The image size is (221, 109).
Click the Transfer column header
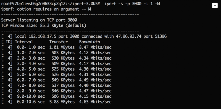[x=59, y=42]
